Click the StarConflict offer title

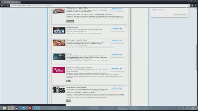tap(72, 27)
